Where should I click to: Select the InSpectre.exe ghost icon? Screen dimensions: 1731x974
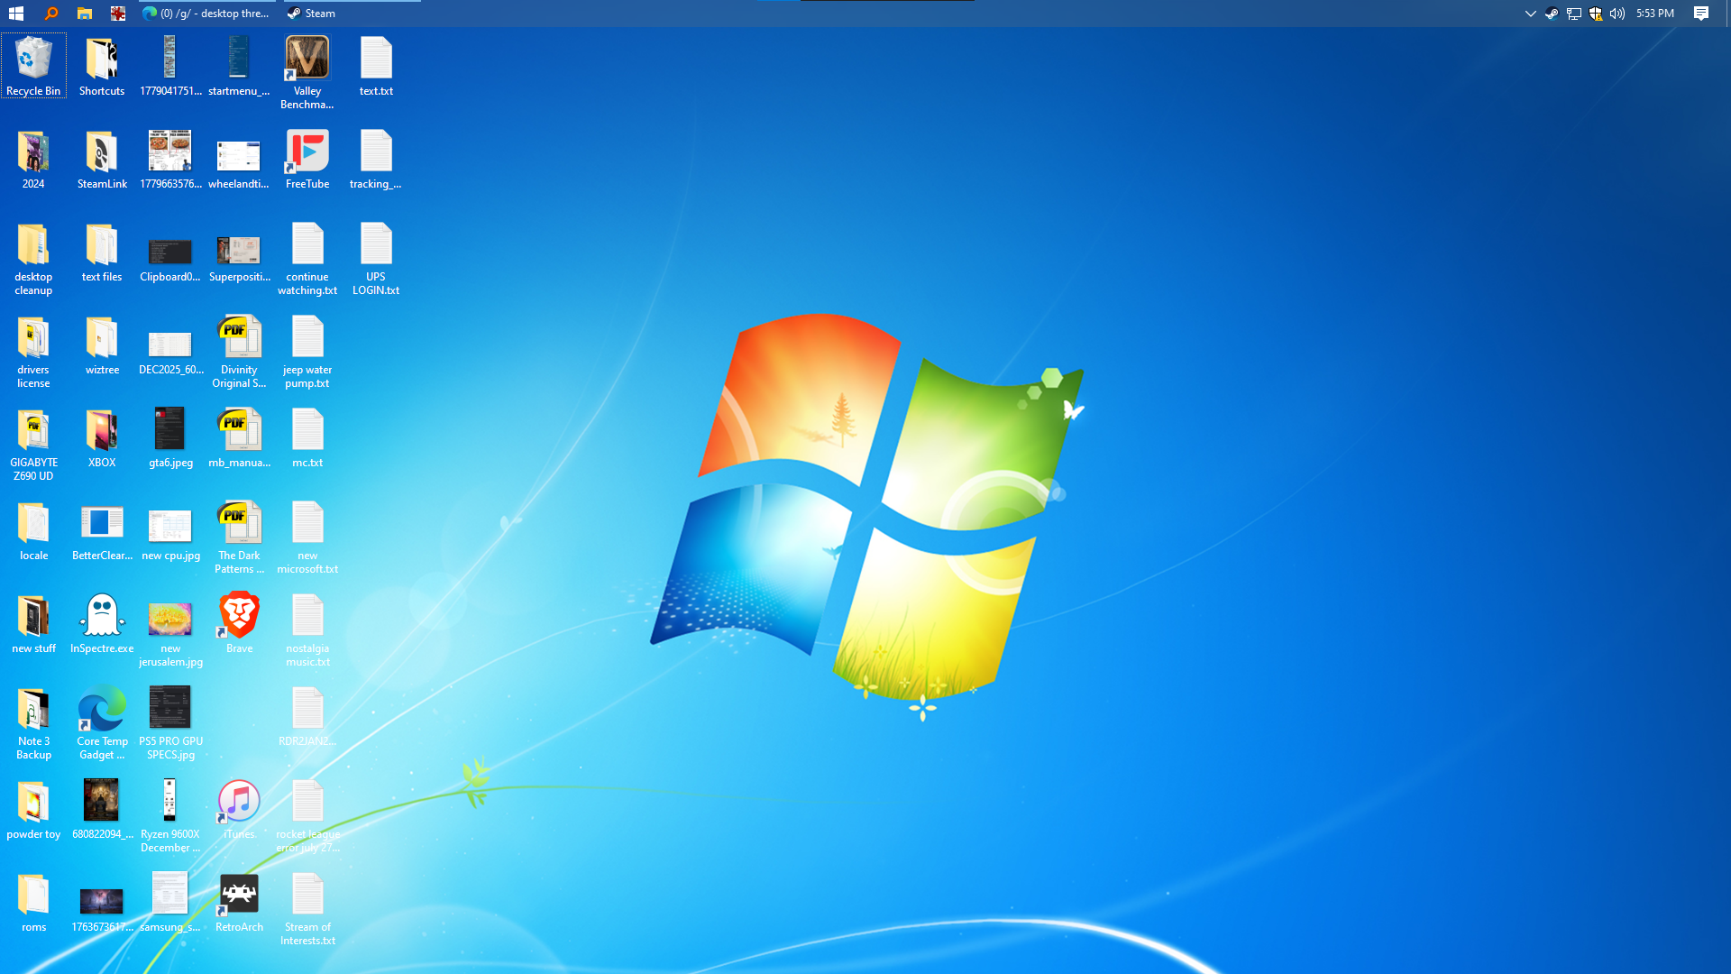tap(102, 624)
